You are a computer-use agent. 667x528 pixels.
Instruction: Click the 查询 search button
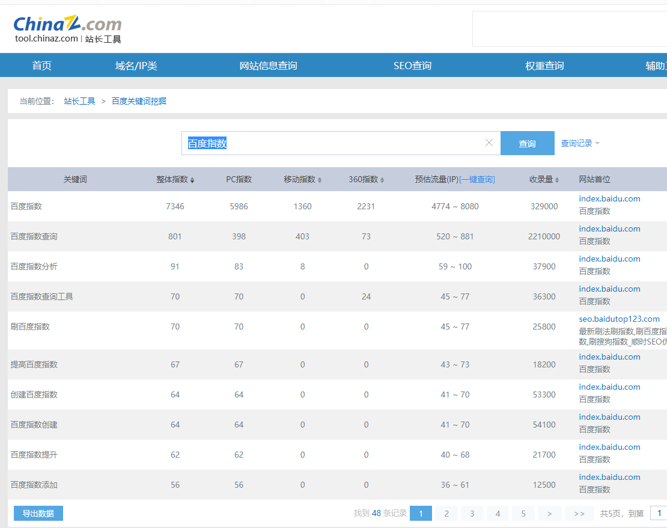tap(528, 143)
